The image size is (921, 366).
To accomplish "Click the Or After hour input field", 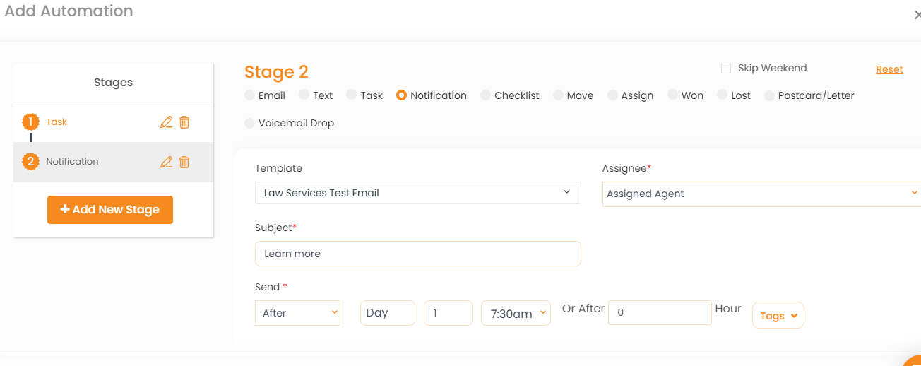I will (660, 312).
